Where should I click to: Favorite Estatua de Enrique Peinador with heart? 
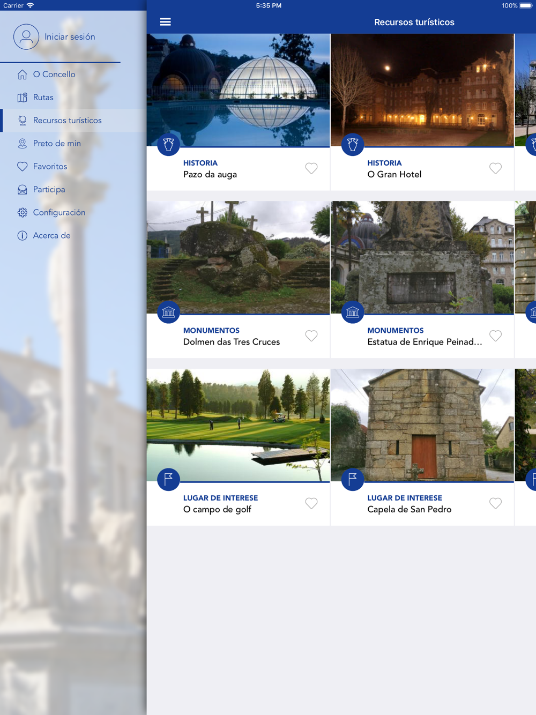click(x=496, y=336)
